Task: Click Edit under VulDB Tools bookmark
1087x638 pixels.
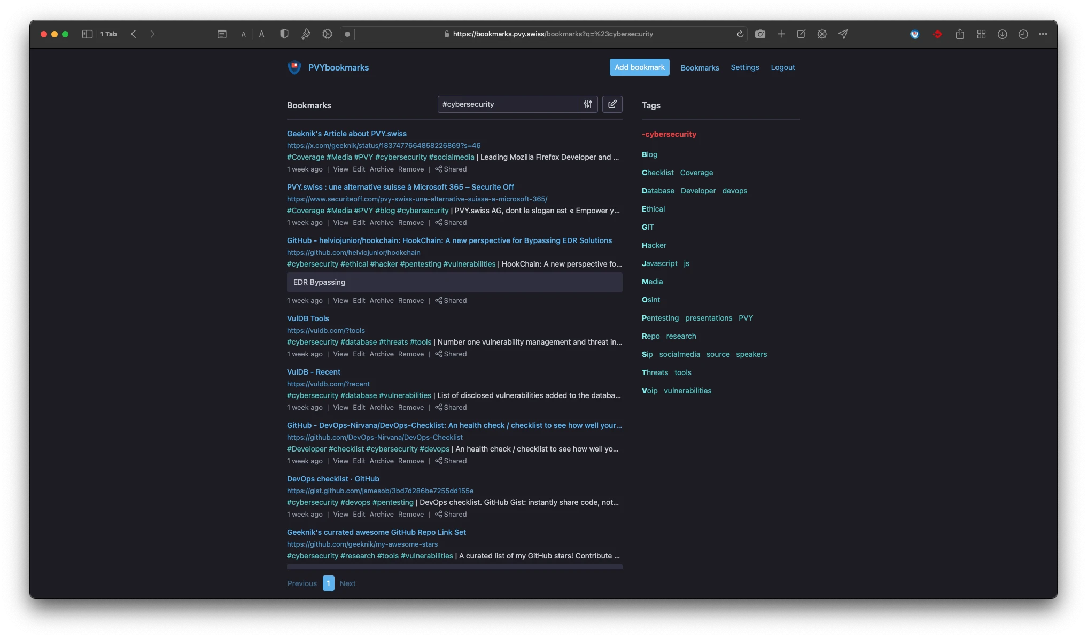Action: (x=359, y=354)
